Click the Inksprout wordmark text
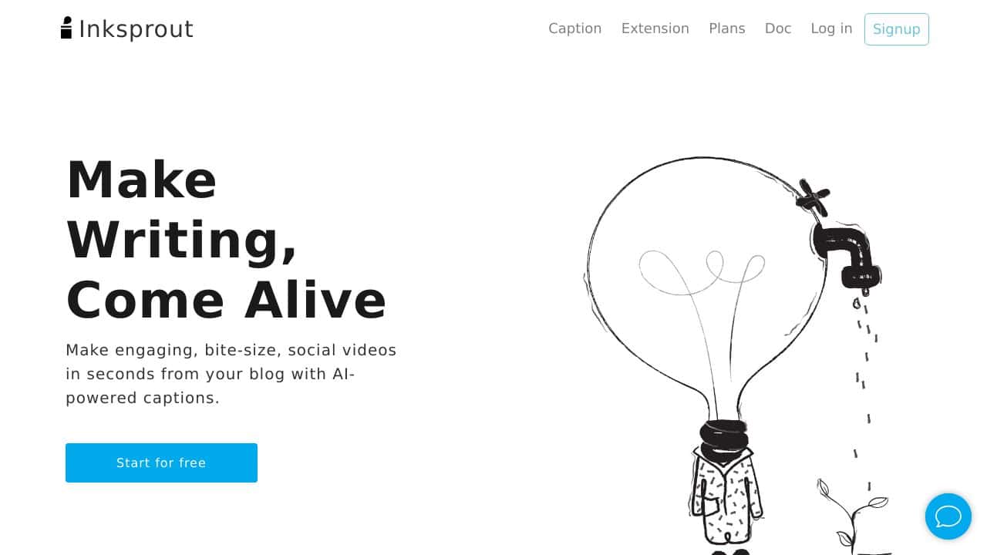Viewport: 987px width, 555px height. (136, 29)
